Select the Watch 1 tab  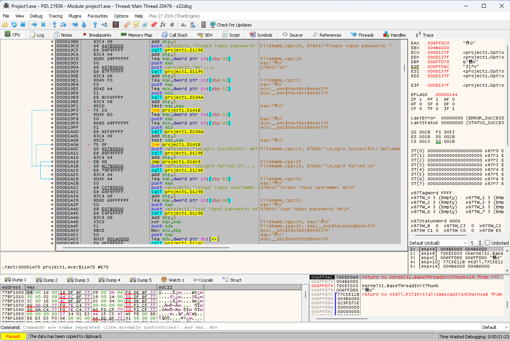pyautogui.click(x=172, y=280)
